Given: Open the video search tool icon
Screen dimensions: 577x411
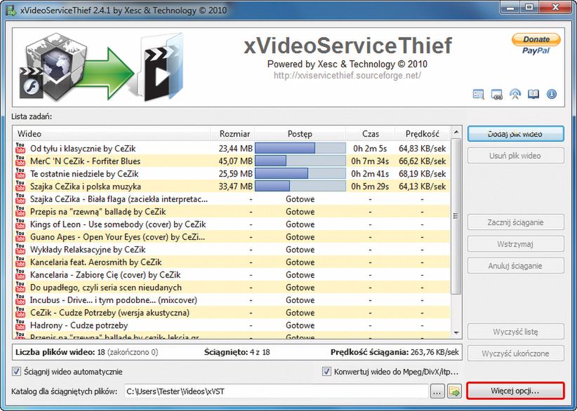Looking at the screenshot, I should click(x=479, y=94).
